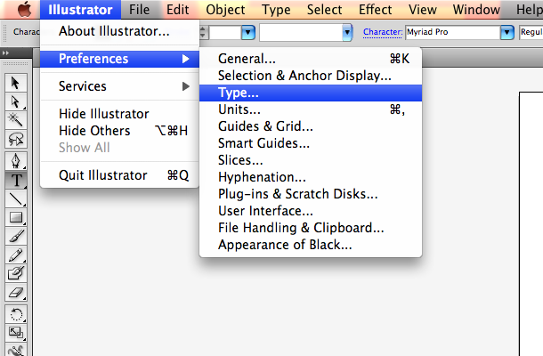The height and width of the screenshot is (356, 543).
Task: Open Slices... preferences
Action: point(311,160)
